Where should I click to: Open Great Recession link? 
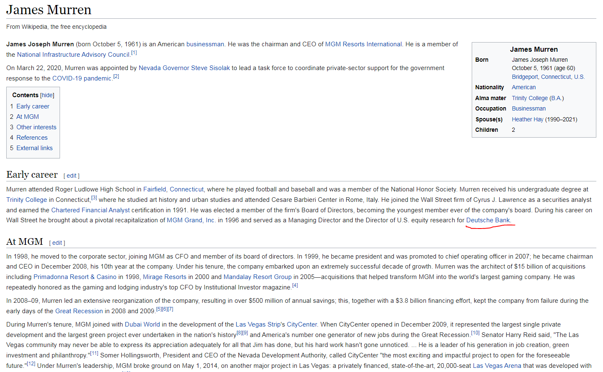click(79, 311)
